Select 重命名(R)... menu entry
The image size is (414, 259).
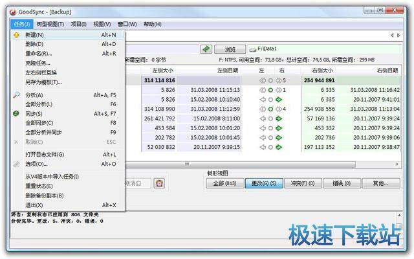coord(67,54)
